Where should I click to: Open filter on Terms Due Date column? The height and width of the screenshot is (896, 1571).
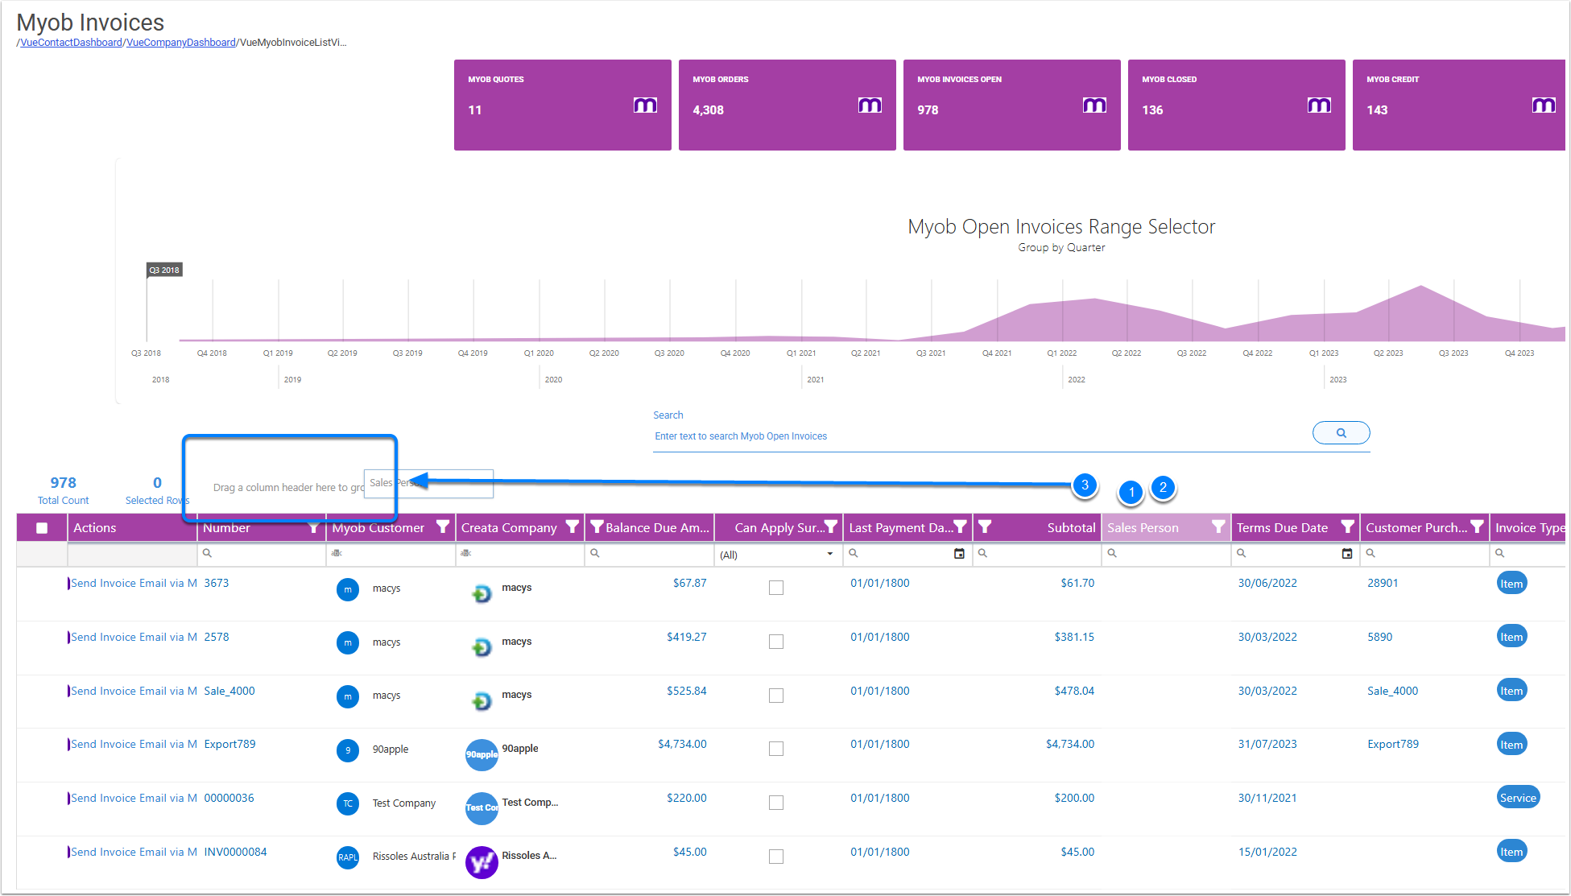pyautogui.click(x=1348, y=527)
